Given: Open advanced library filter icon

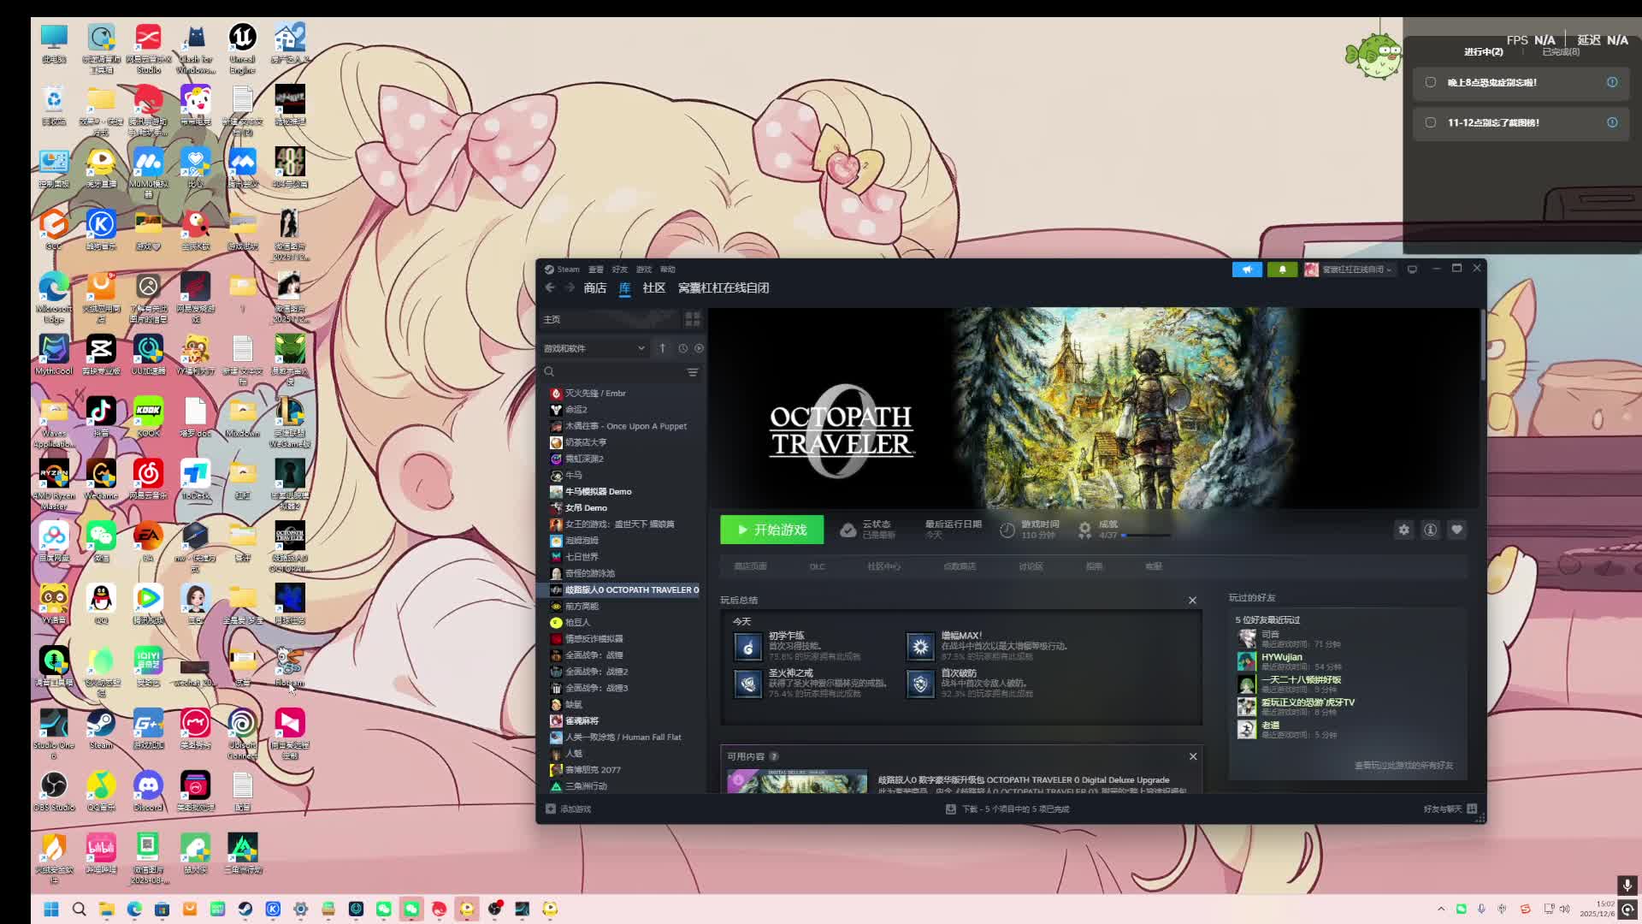Looking at the screenshot, I should click(x=693, y=372).
